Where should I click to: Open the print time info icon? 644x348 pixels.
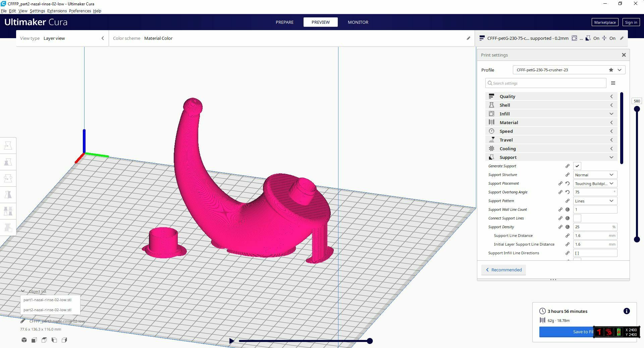coord(626,311)
